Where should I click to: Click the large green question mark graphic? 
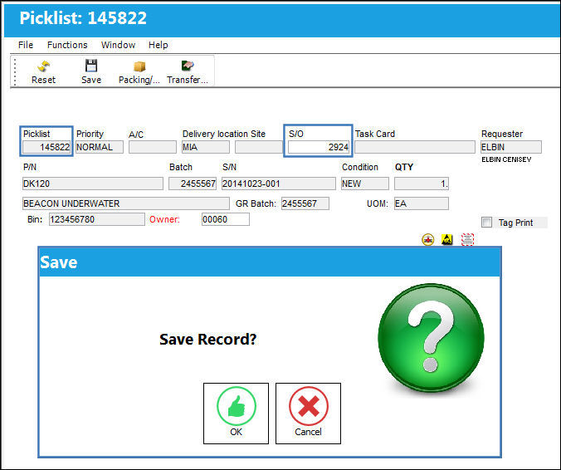(432, 338)
